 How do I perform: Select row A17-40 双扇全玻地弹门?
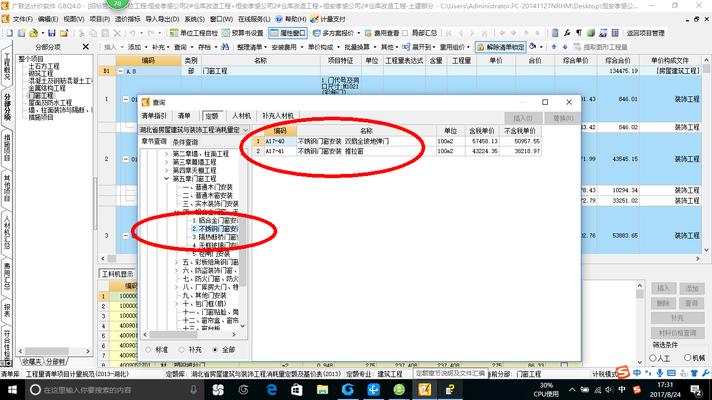(x=397, y=141)
